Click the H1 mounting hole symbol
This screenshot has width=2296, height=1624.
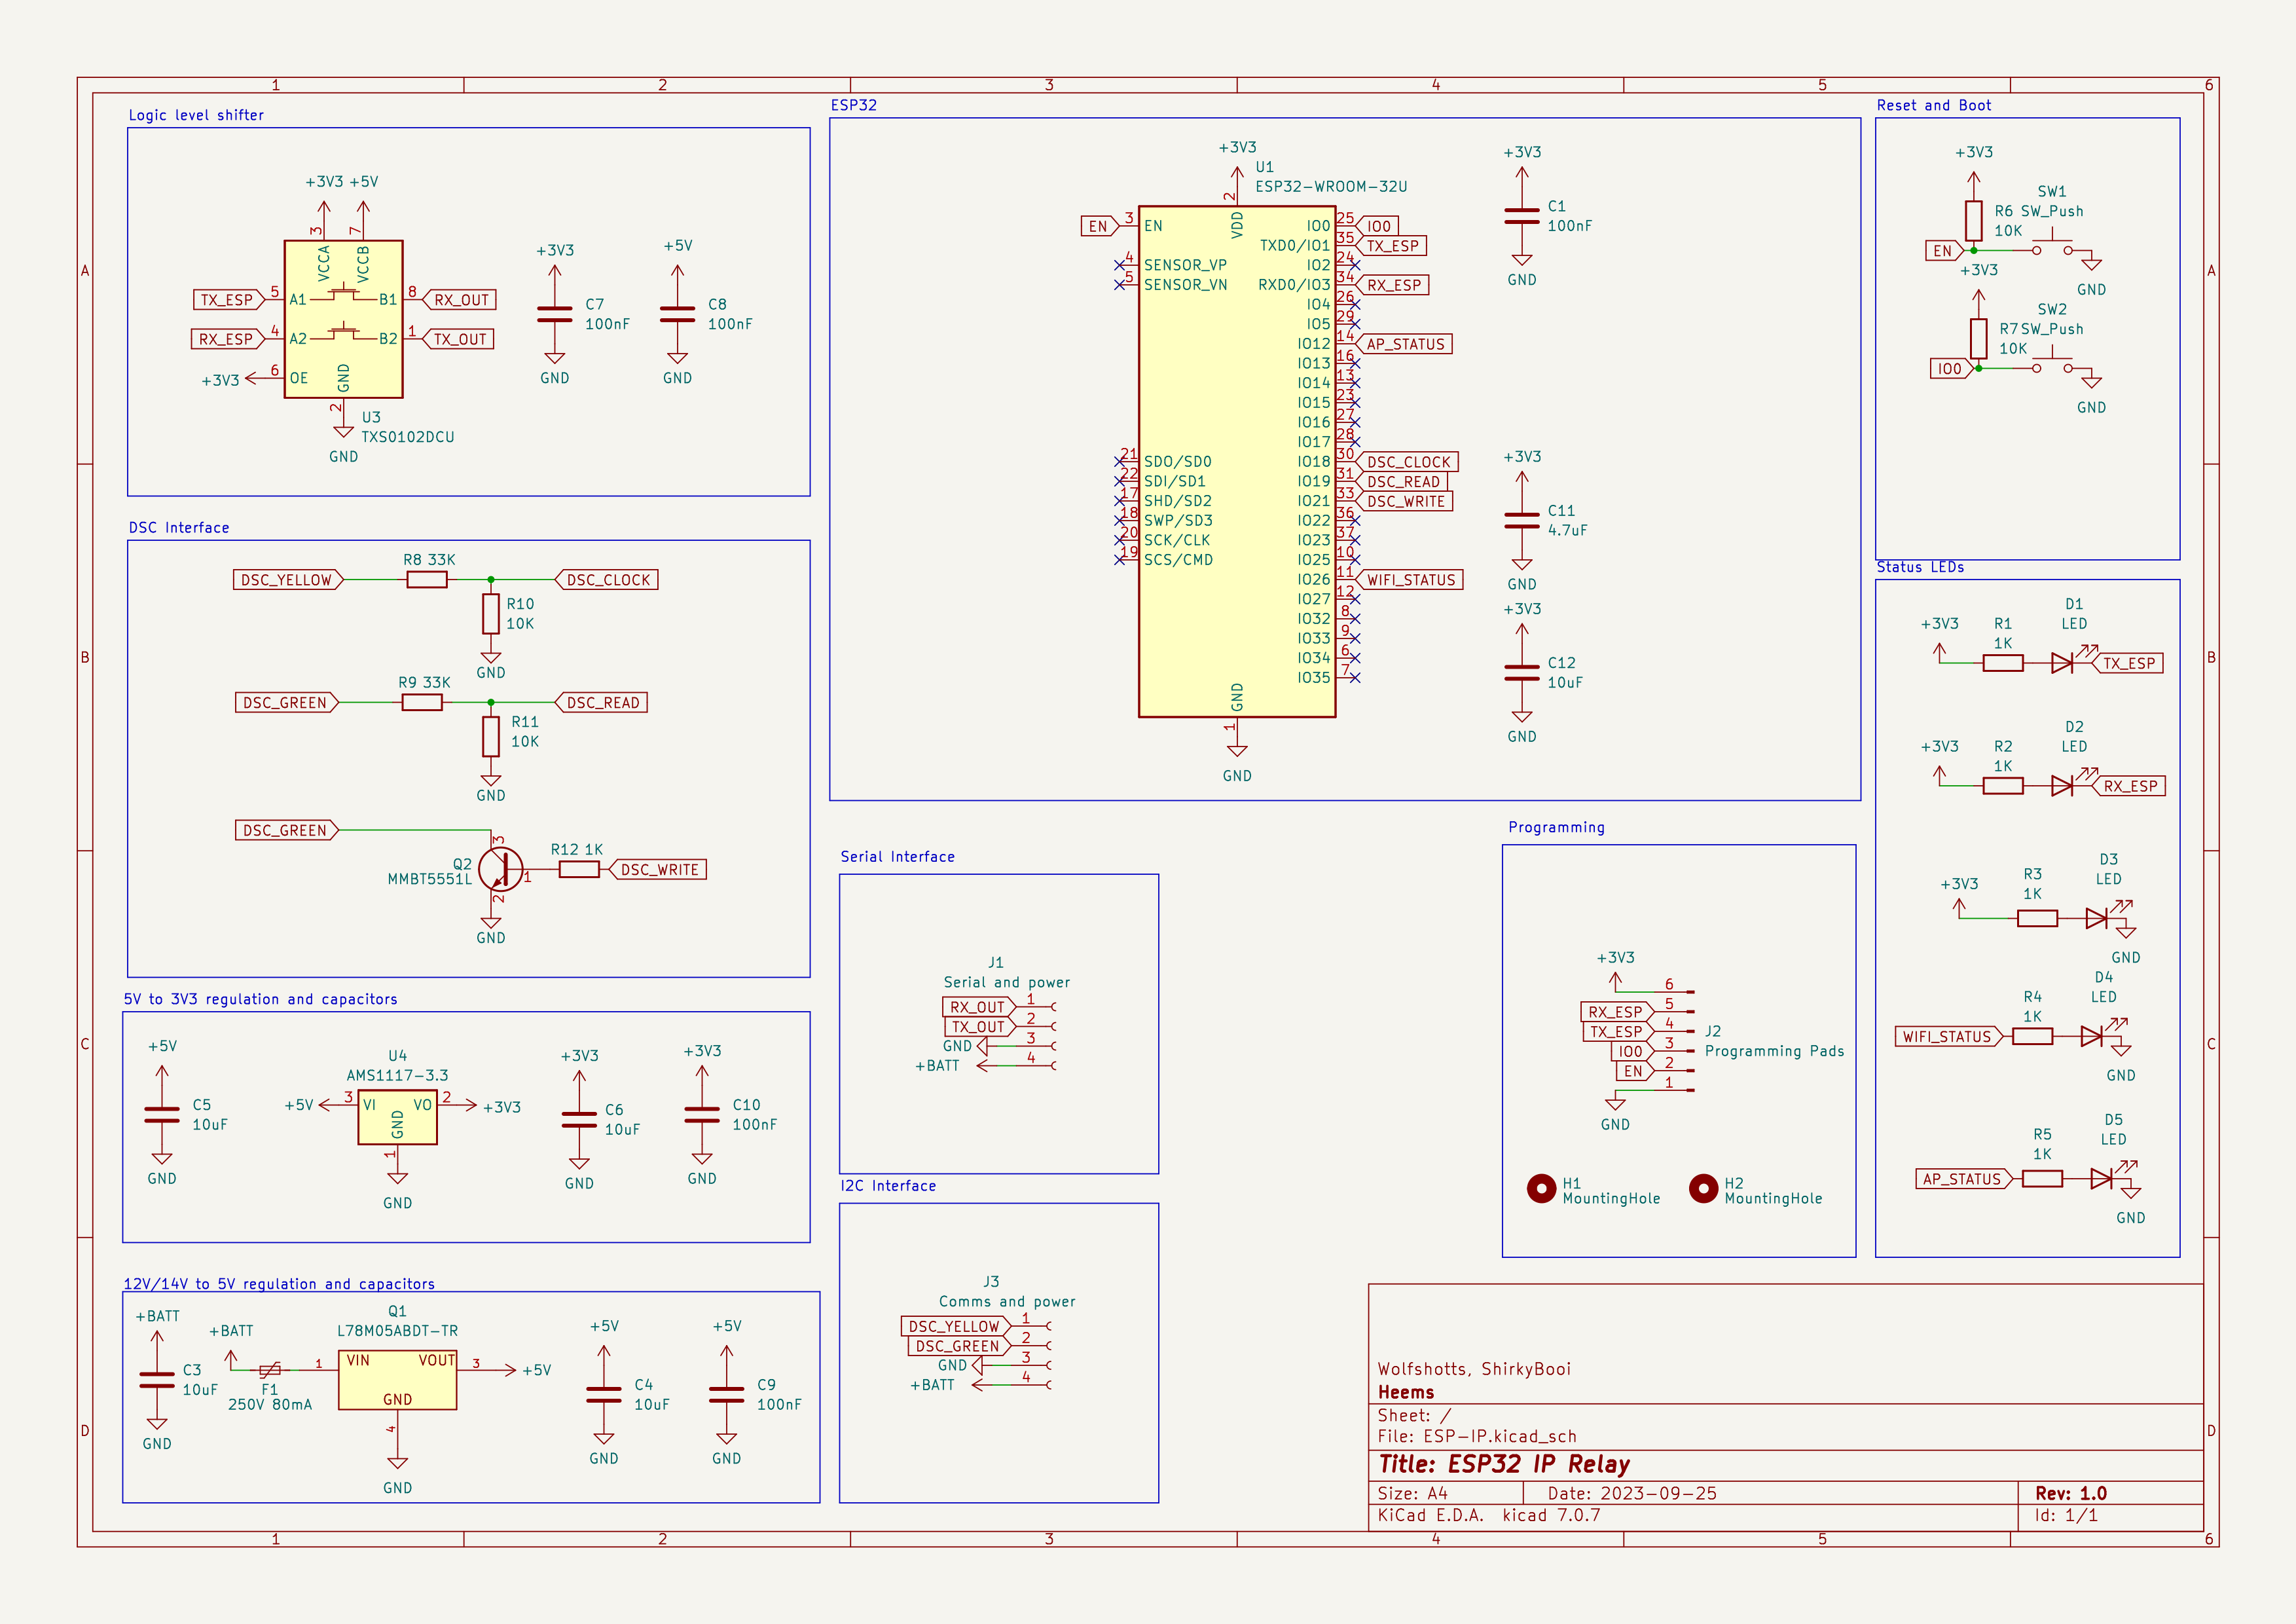pyautogui.click(x=1541, y=1188)
